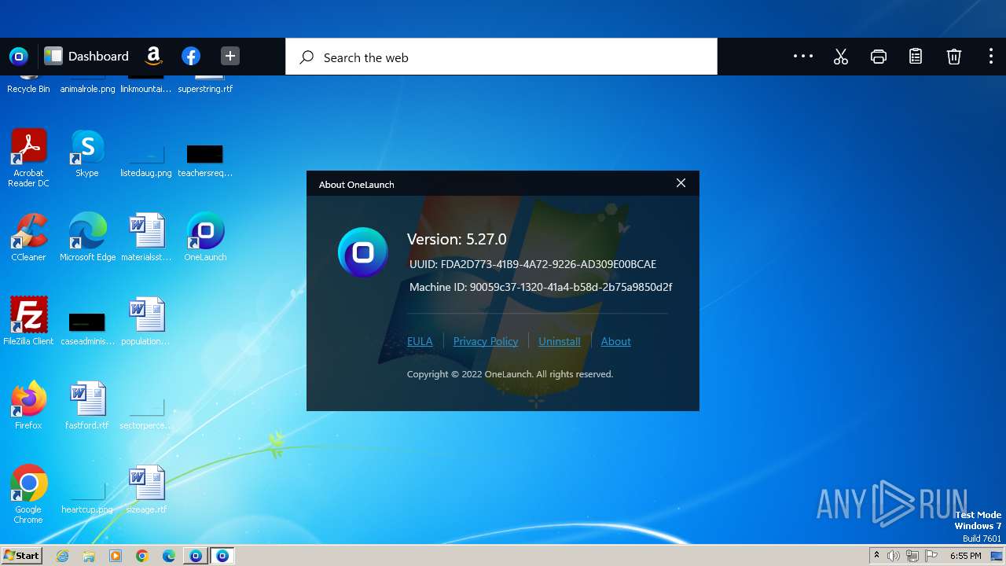Click the trash can icon in the top bar
The image size is (1006, 566).
(953, 57)
